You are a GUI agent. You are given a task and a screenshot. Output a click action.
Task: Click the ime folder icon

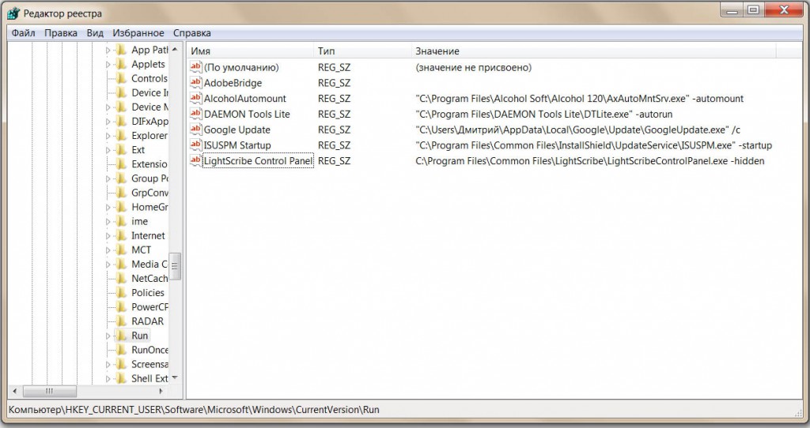(x=121, y=221)
